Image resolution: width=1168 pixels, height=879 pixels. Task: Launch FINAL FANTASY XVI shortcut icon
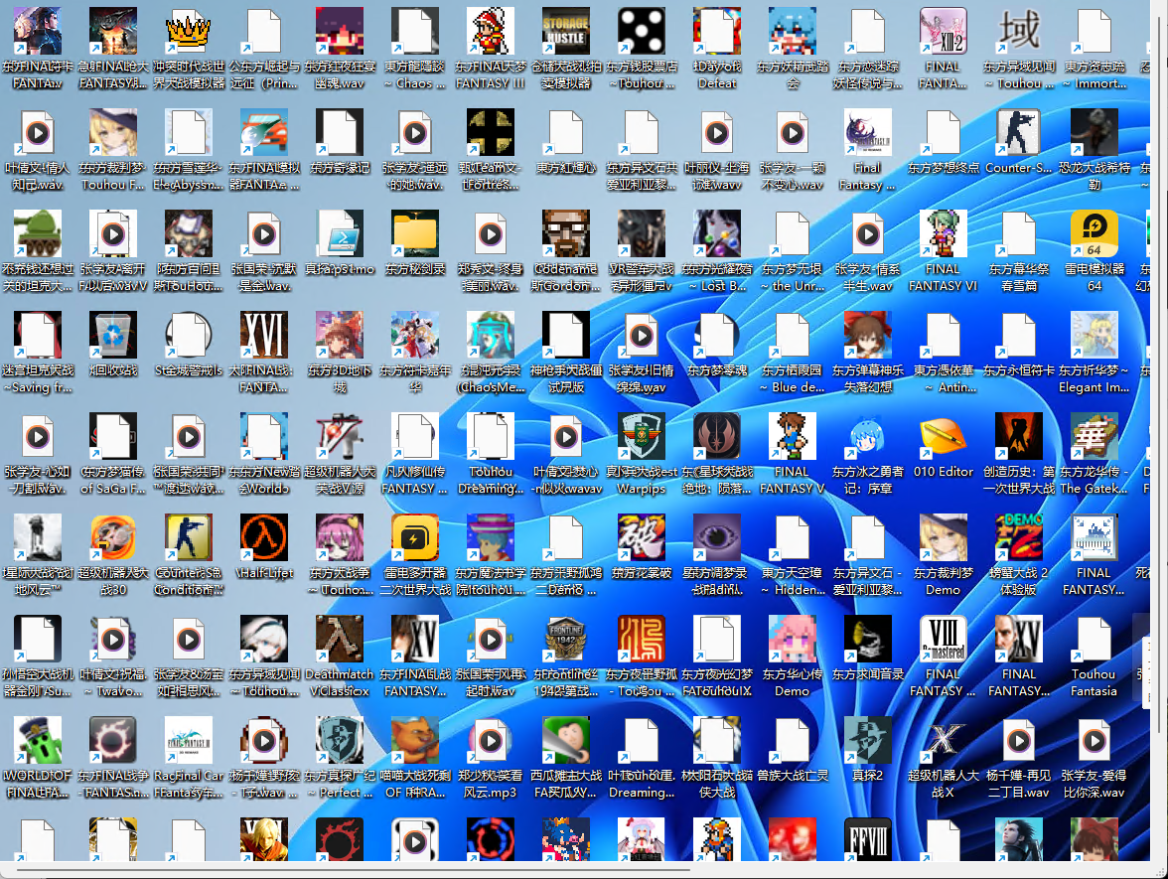point(264,336)
